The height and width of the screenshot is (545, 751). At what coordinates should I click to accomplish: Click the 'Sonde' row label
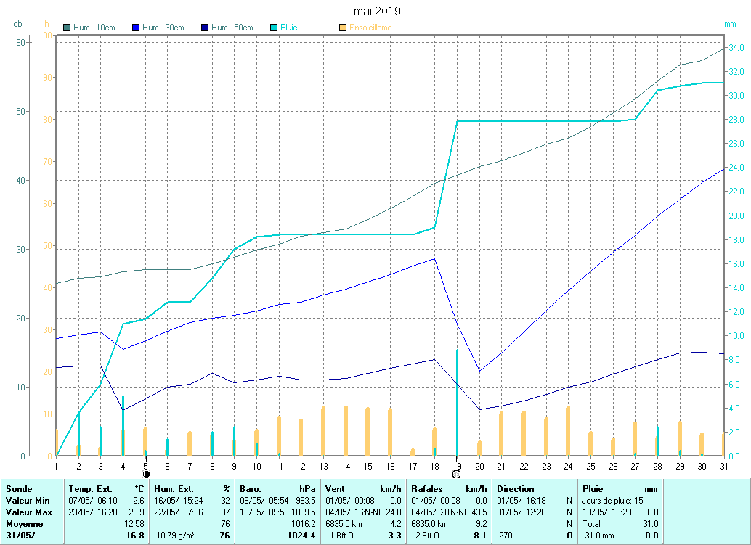tap(18, 489)
